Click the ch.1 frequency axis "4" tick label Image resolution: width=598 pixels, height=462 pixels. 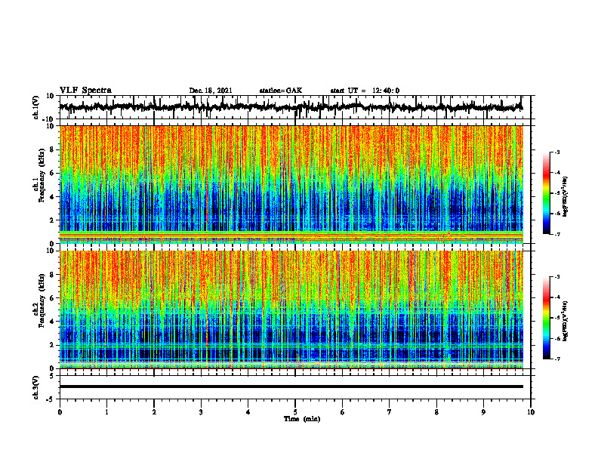click(52, 197)
